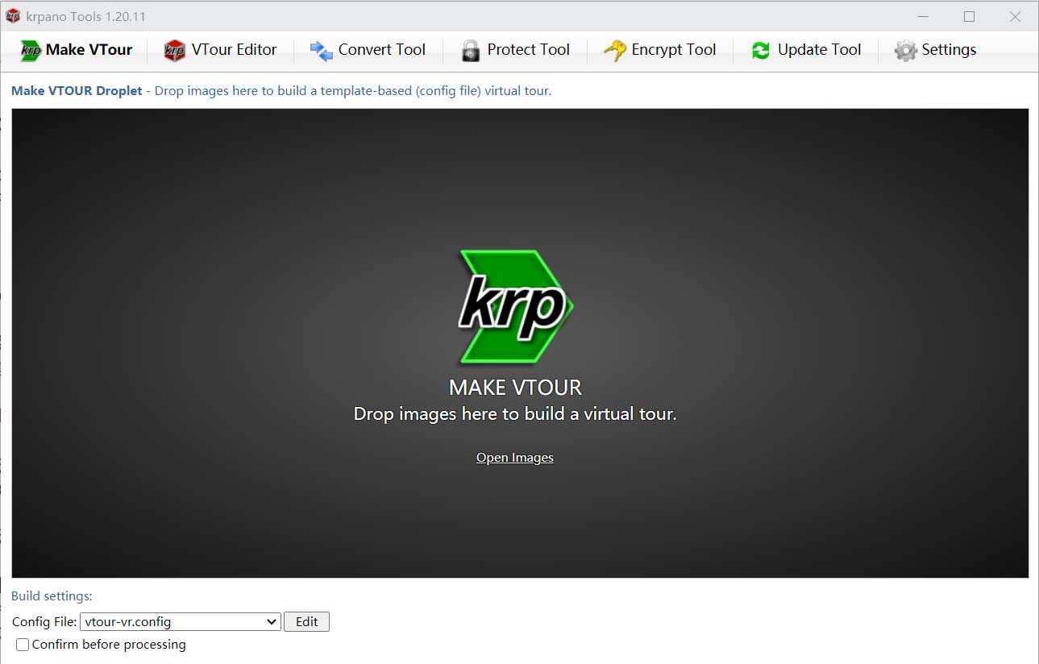The width and height of the screenshot is (1039, 664).
Task: Open the VTour Editor tab
Action: tap(220, 50)
